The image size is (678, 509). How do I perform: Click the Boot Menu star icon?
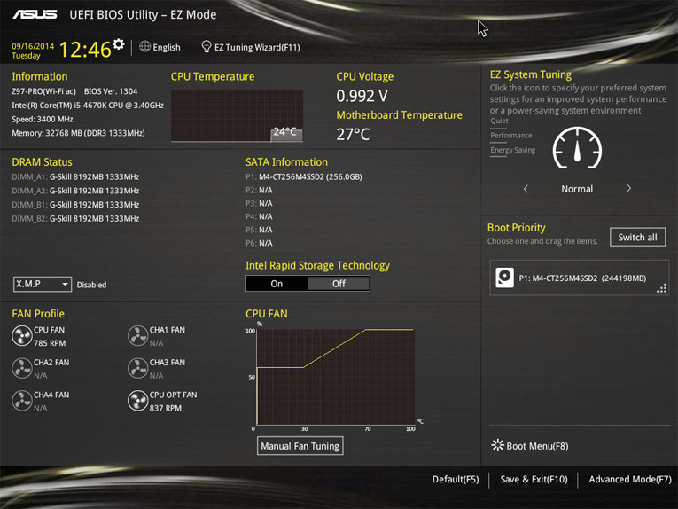pos(498,445)
